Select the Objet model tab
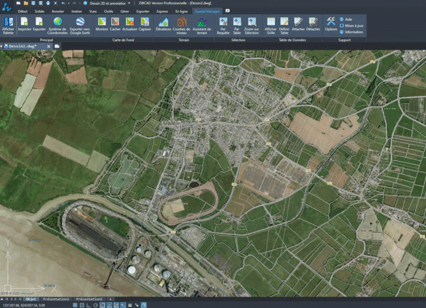This screenshot has height=308, width=426. coord(31,299)
